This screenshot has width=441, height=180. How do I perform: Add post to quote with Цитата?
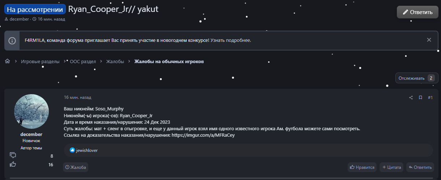(392, 167)
